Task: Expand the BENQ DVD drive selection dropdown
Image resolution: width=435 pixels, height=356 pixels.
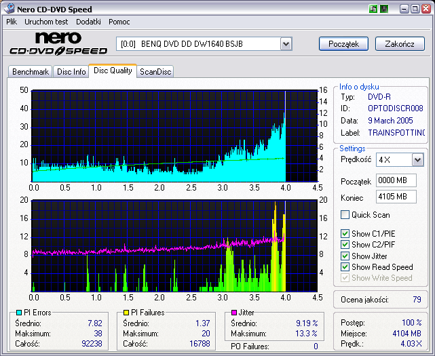Action: 286,44
